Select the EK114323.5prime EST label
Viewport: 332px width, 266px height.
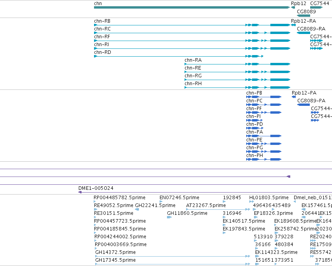[276, 252]
